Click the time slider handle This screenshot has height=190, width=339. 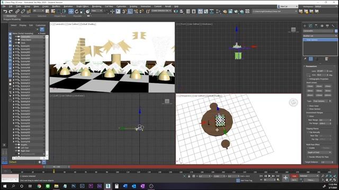click(57, 167)
